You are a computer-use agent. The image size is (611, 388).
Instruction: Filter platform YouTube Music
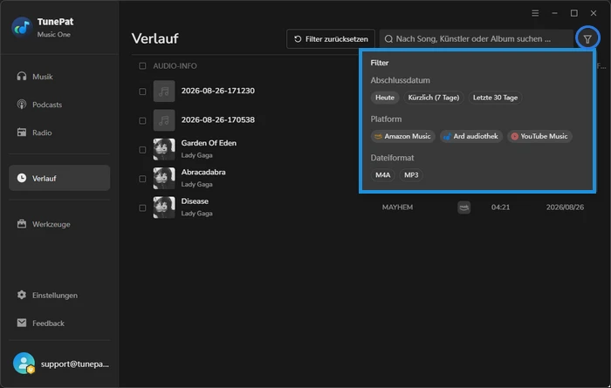539,136
